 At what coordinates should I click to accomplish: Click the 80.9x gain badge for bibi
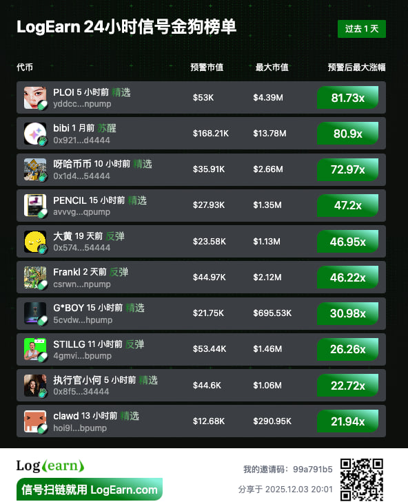[348, 134]
